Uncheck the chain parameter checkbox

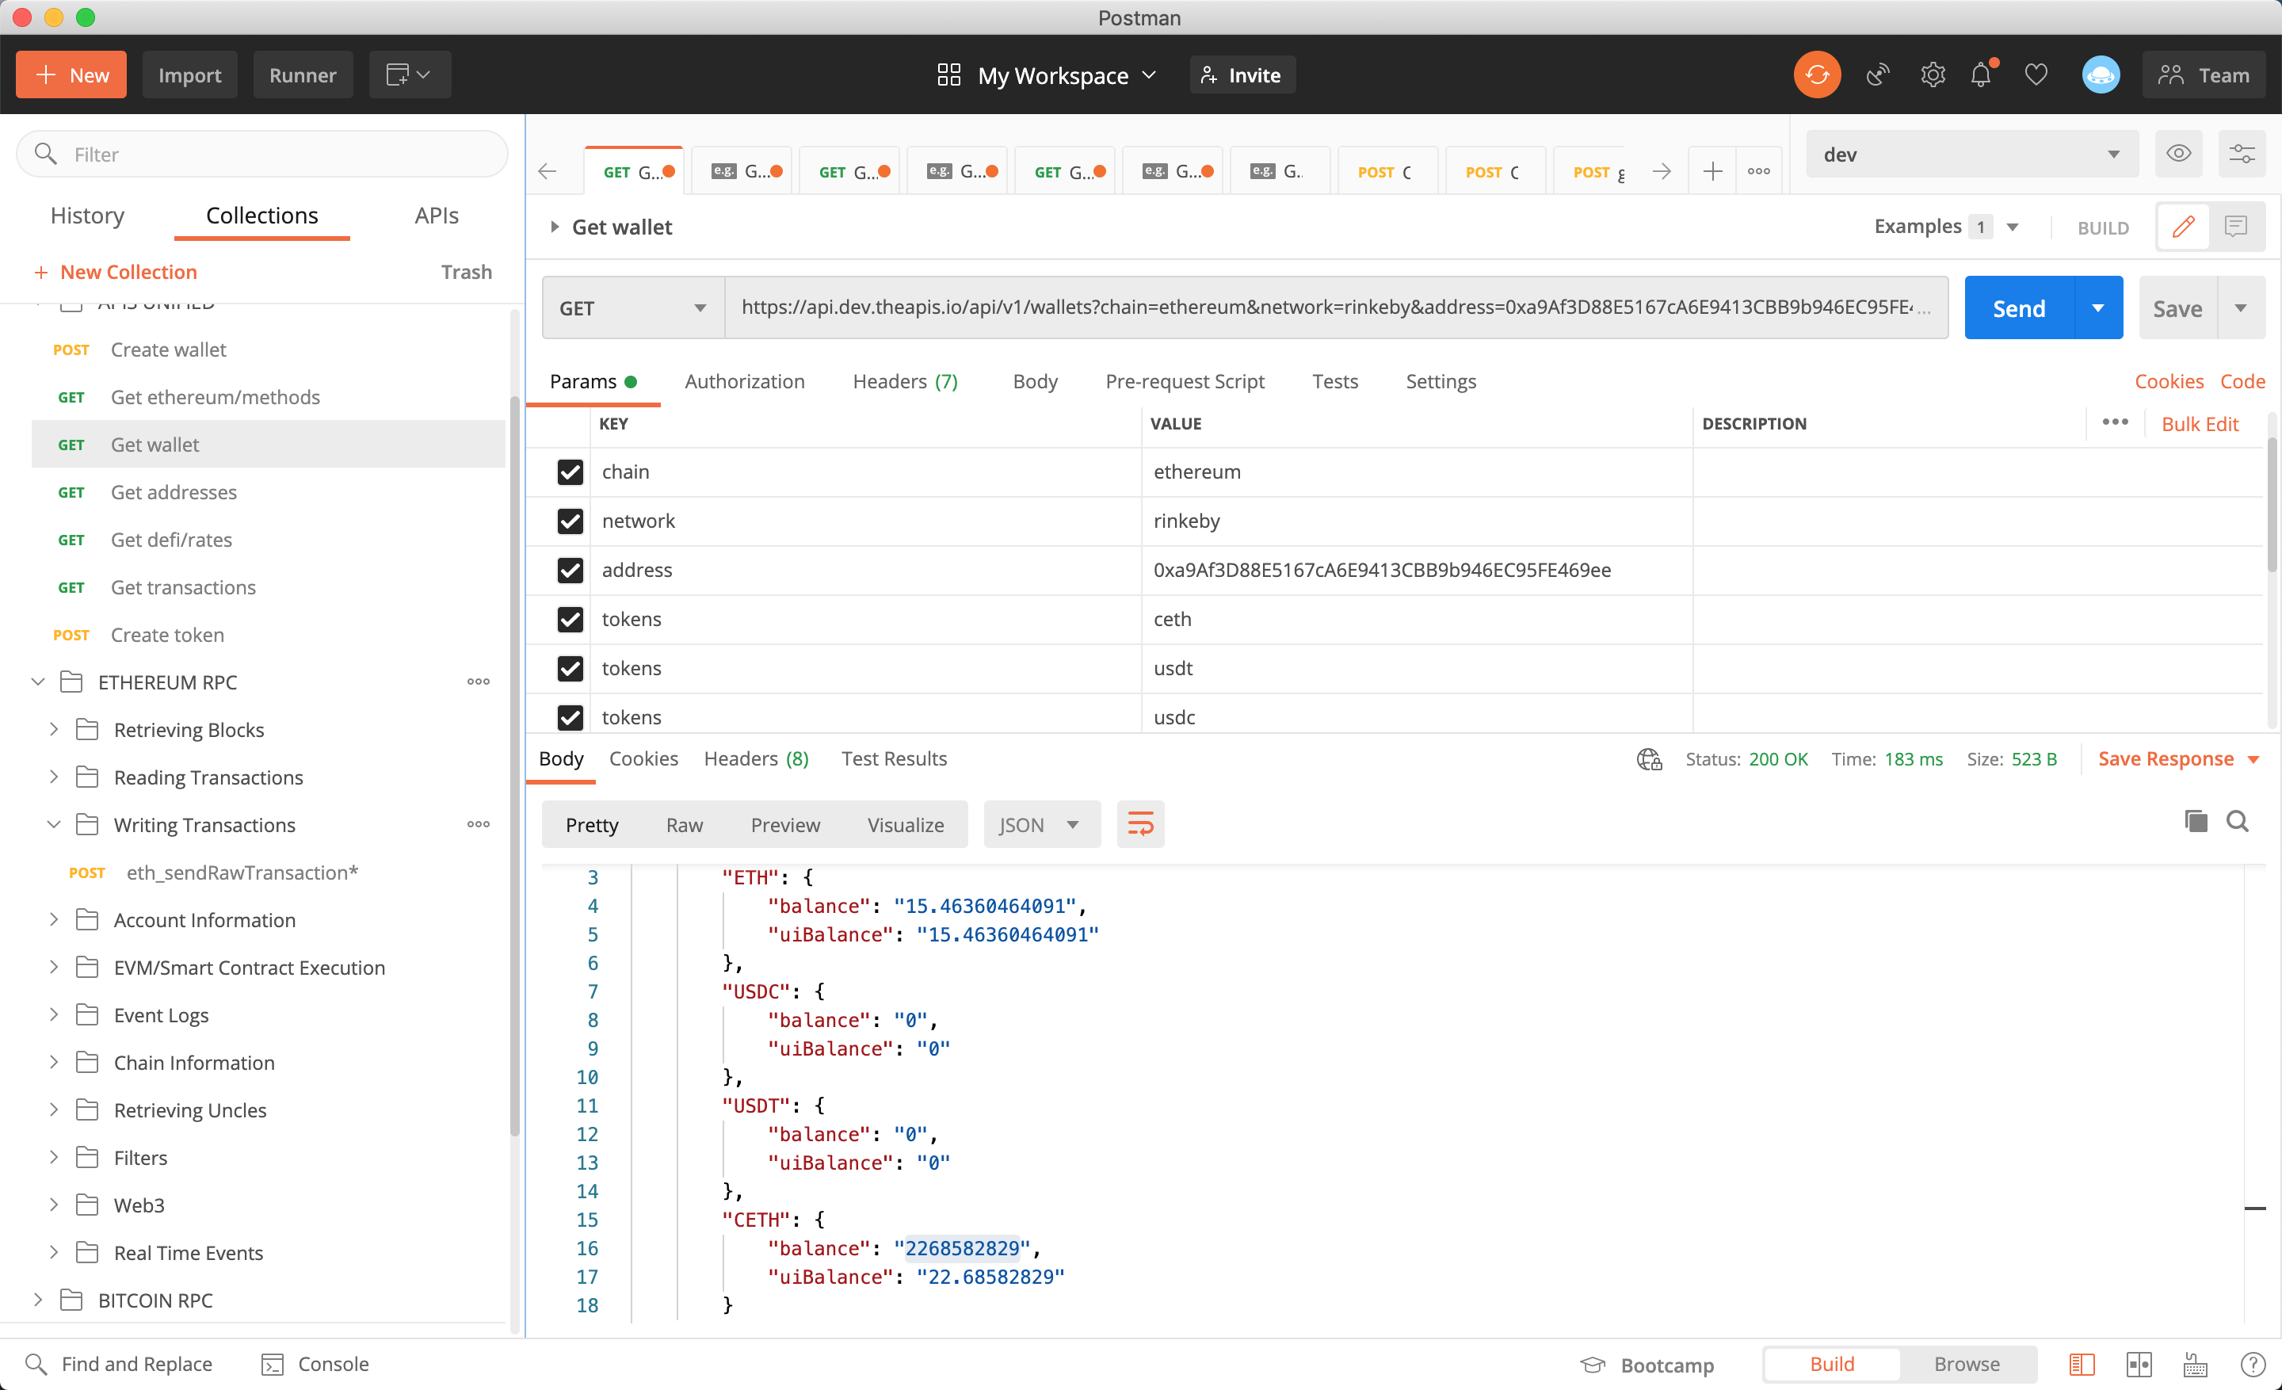click(570, 472)
